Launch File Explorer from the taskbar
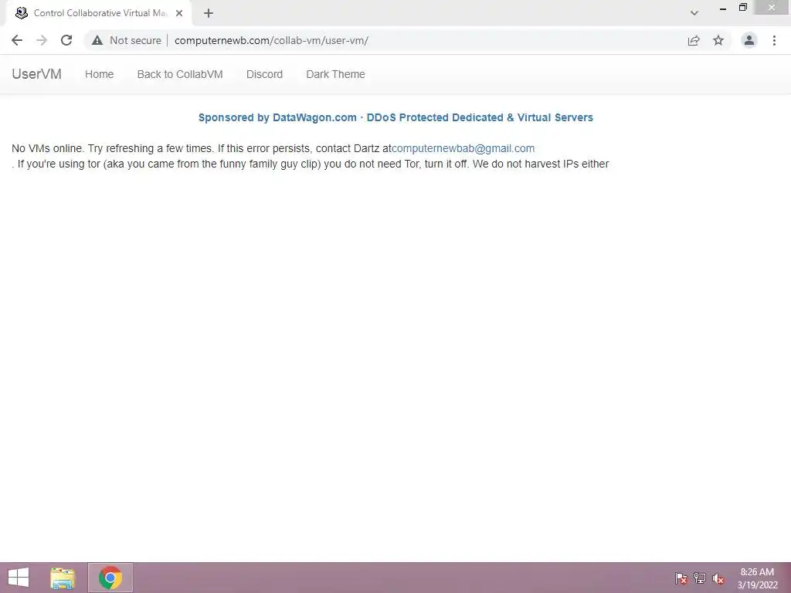This screenshot has height=593, width=791. pyautogui.click(x=63, y=578)
